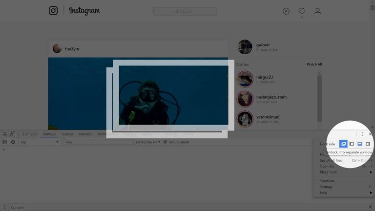Open the Explore compass icon

286,11
